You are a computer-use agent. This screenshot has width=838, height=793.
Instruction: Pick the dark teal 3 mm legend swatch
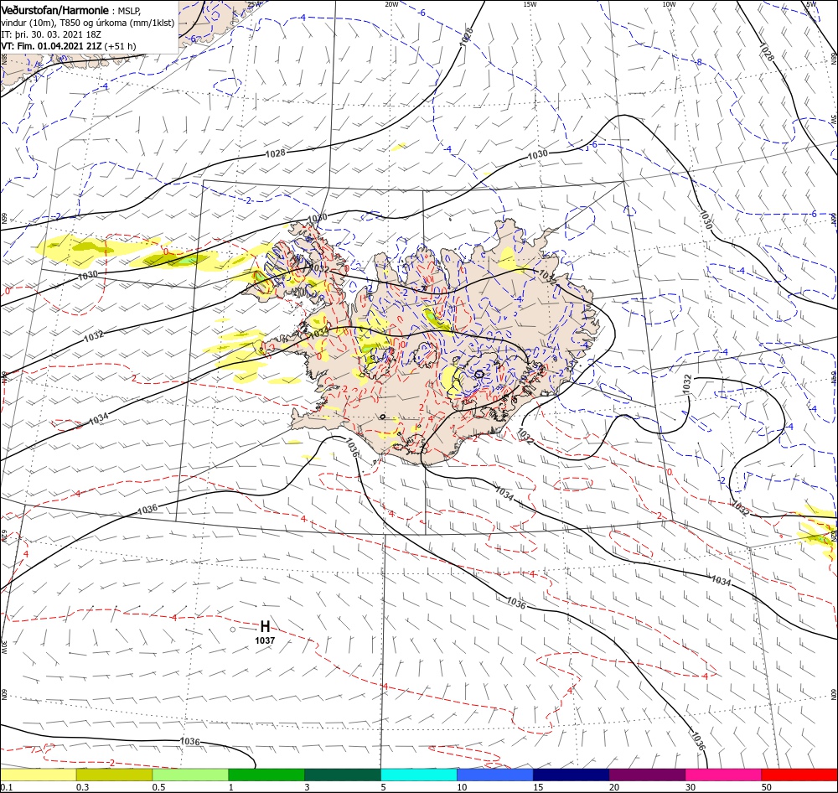343,775
